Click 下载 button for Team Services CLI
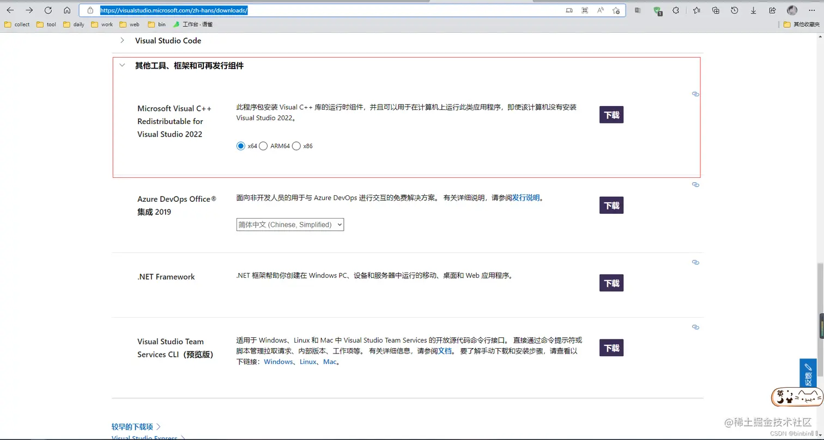The image size is (824, 440). coord(611,348)
